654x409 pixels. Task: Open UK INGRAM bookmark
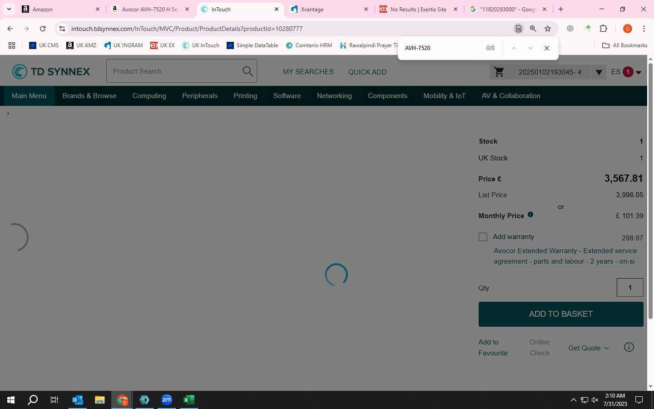coord(123,45)
